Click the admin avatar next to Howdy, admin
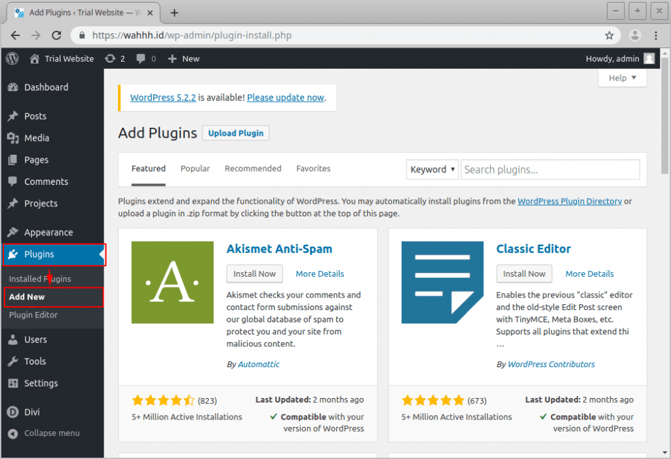The height and width of the screenshot is (459, 671). point(649,58)
